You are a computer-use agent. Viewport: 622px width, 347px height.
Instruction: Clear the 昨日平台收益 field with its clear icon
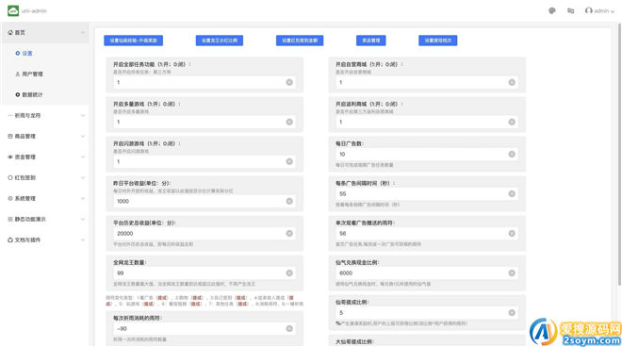289,201
